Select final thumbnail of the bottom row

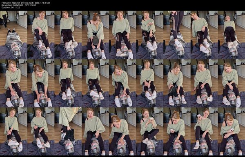232,131
